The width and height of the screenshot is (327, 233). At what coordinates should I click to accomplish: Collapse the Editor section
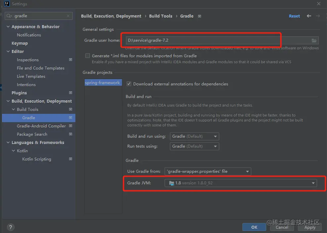click(8, 51)
